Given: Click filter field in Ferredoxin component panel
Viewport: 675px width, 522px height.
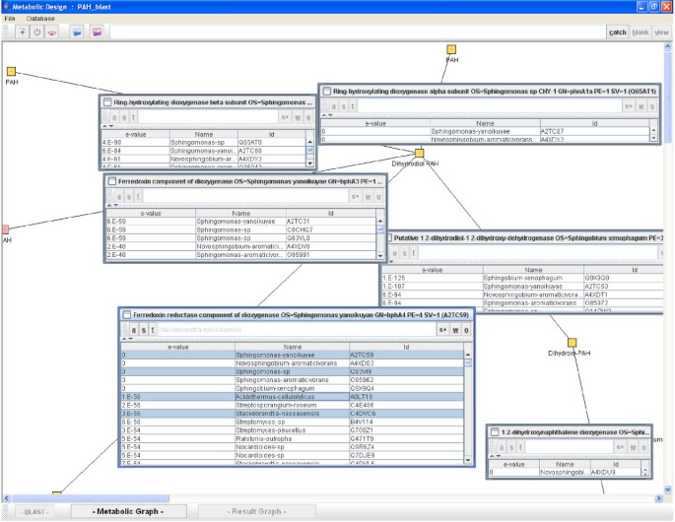Looking at the screenshot, I should [x=245, y=197].
